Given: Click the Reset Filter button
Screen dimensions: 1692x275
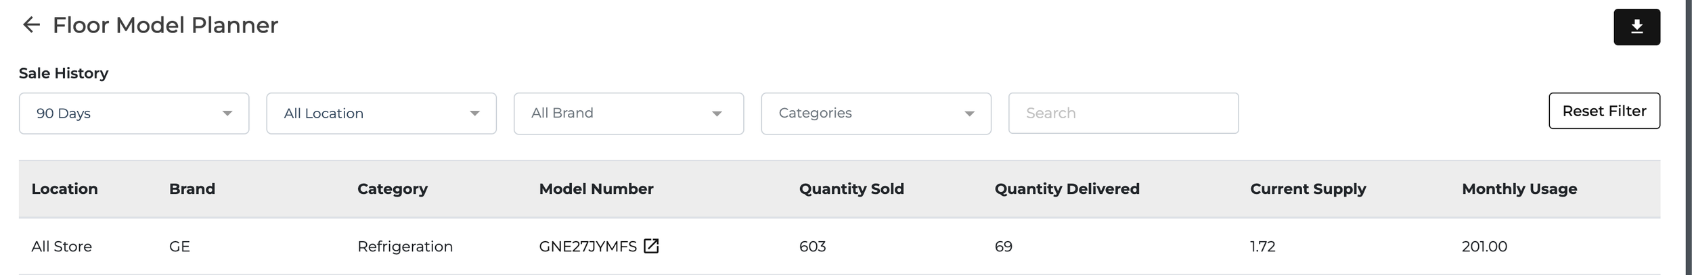Looking at the screenshot, I should tap(1604, 111).
